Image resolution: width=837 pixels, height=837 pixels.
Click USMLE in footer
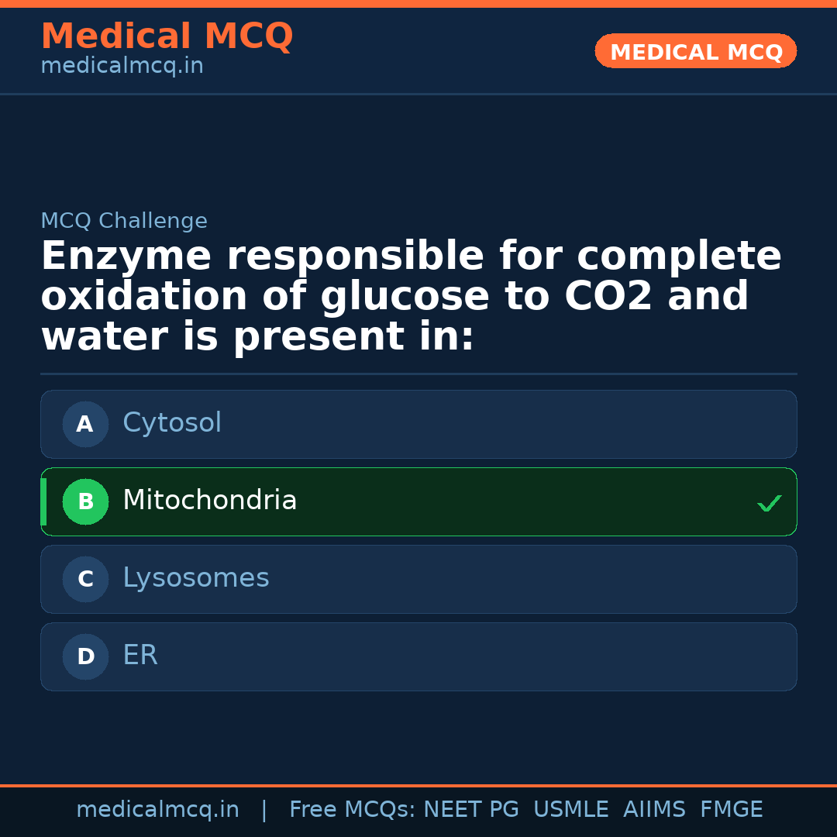[570, 810]
